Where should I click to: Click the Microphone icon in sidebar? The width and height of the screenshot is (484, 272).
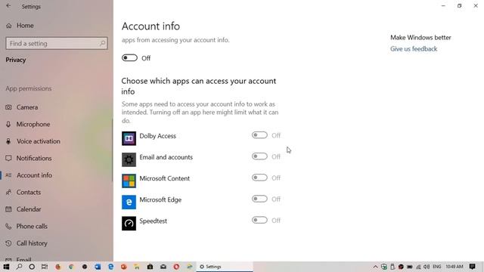[x=8, y=124]
